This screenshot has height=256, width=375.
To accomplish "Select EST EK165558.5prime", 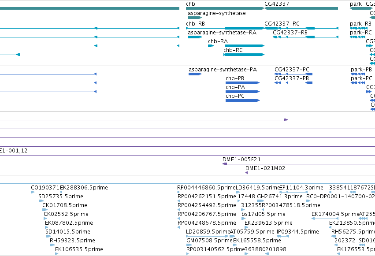I will [x=235, y=245].
